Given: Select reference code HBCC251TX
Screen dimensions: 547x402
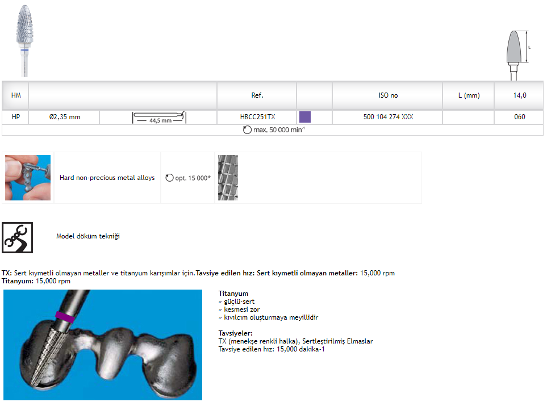Looking at the screenshot, I should tap(257, 117).
